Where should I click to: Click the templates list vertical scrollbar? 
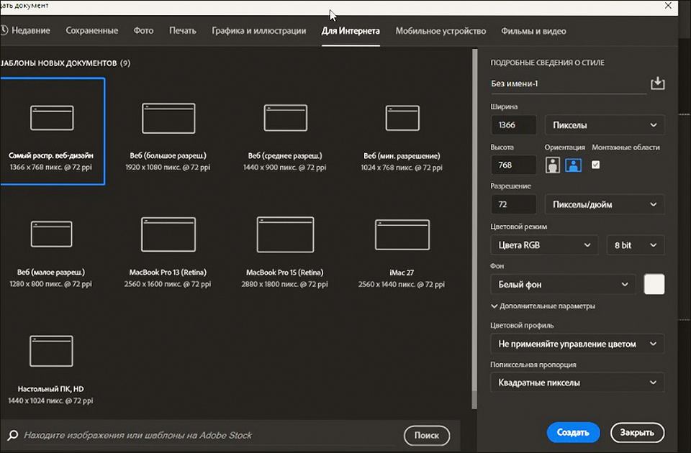(x=474, y=229)
